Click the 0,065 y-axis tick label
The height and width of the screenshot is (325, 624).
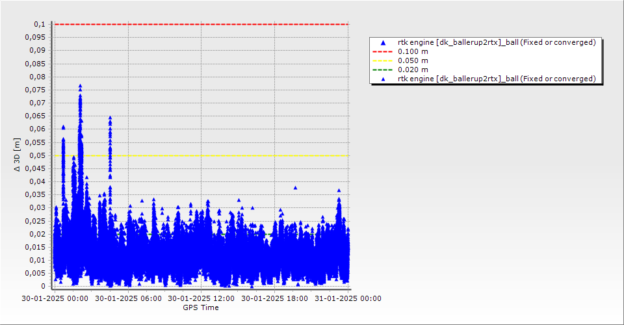[x=35, y=116]
